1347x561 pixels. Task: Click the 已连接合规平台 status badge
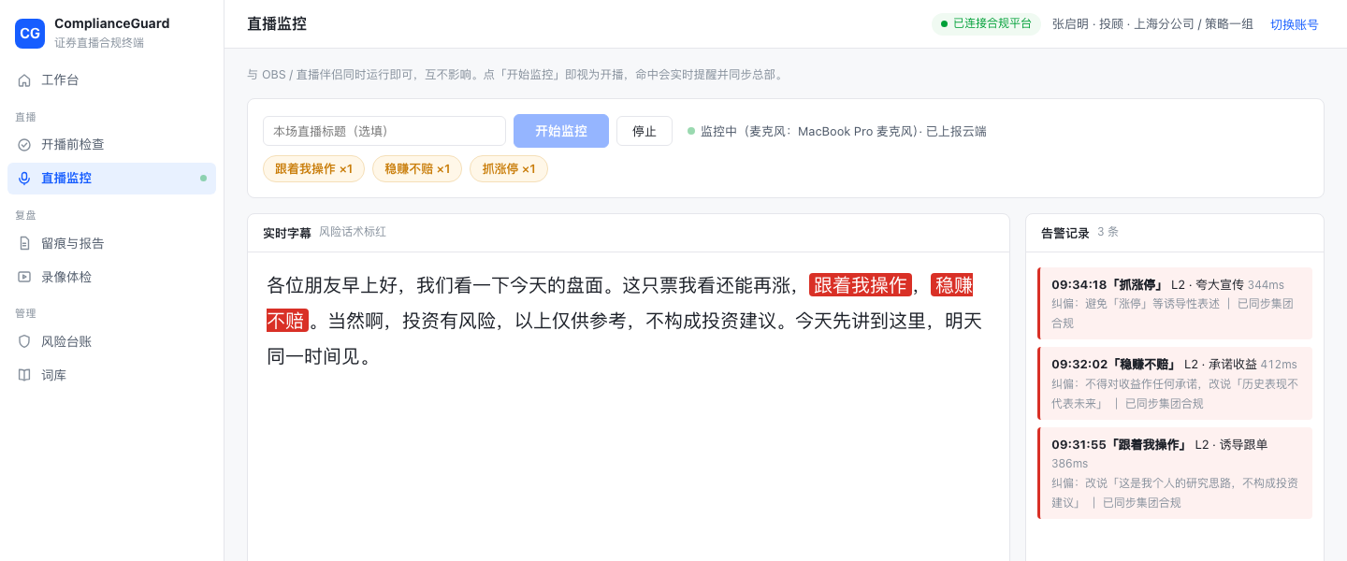click(986, 24)
